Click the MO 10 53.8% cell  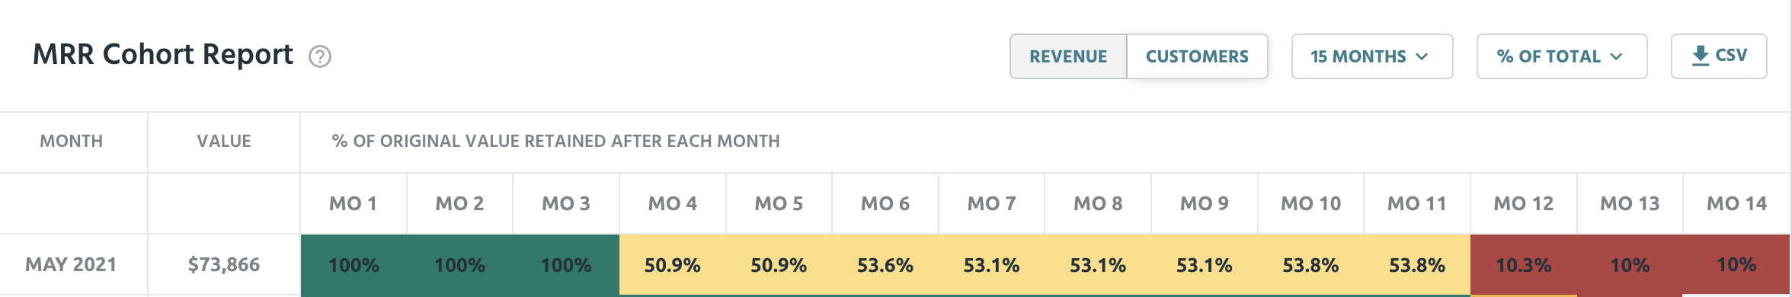click(1311, 265)
